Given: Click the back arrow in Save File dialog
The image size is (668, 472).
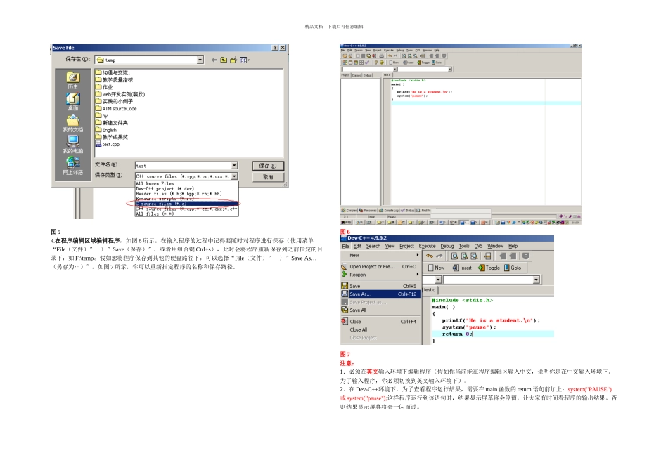Looking at the screenshot, I should point(214,60).
